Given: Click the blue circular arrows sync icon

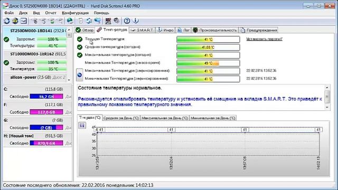Looking at the screenshot, I should tap(89, 21).
